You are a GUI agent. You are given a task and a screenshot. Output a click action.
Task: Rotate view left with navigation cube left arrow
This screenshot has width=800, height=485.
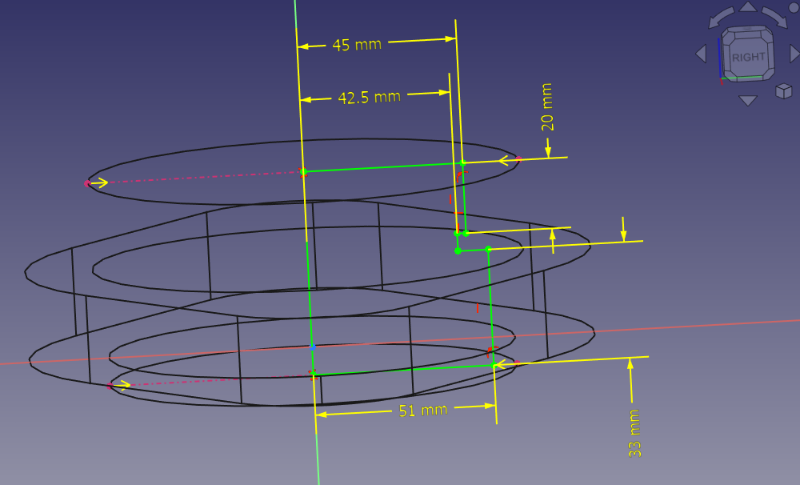tap(702, 54)
